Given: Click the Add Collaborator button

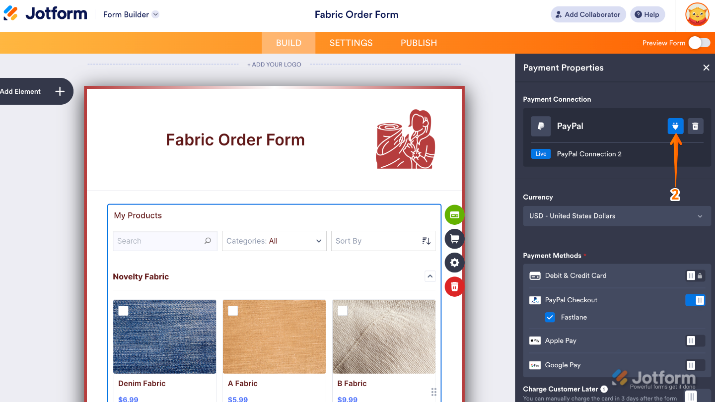Looking at the screenshot, I should coord(587,14).
